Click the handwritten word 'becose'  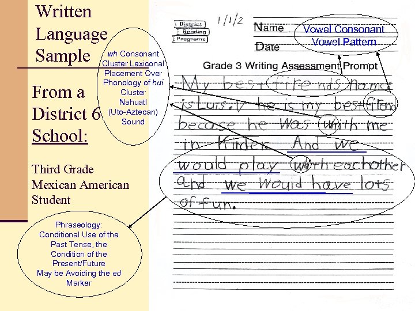207,124
